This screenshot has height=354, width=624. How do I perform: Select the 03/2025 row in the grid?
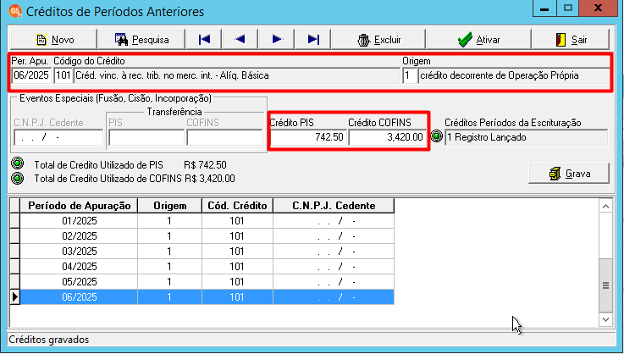(x=202, y=252)
